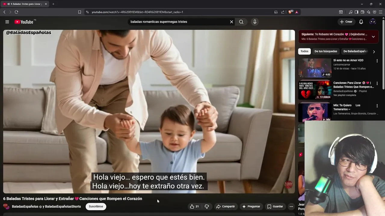This screenshot has width=385, height=216.
Task: Open Si esto no es Amor H2O thumbnail
Action: point(315,68)
